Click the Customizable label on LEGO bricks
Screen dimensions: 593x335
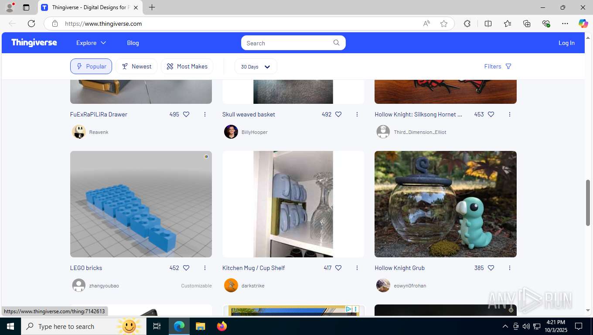click(196, 286)
